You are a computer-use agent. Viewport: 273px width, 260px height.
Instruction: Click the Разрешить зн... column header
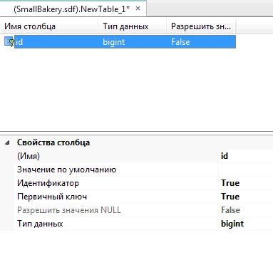point(201,26)
